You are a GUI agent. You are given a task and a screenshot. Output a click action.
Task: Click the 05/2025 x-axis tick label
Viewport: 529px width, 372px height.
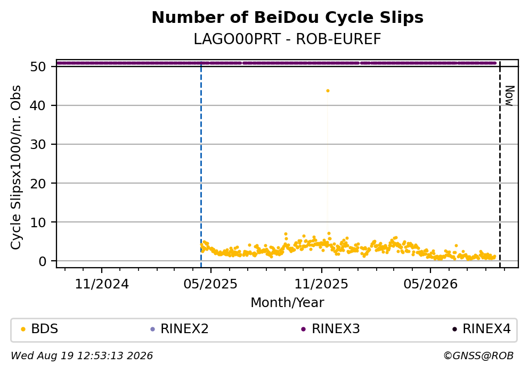tap(210, 284)
